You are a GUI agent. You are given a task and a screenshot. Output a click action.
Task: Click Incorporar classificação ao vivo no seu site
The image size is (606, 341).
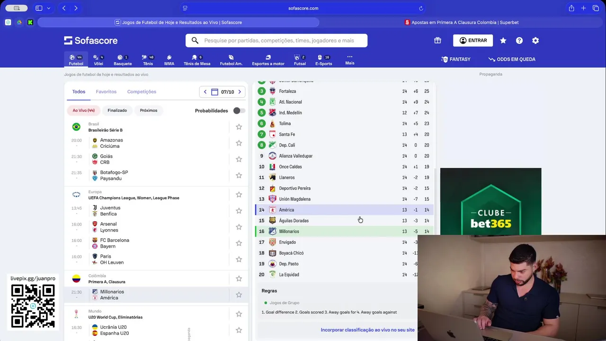[367, 330]
